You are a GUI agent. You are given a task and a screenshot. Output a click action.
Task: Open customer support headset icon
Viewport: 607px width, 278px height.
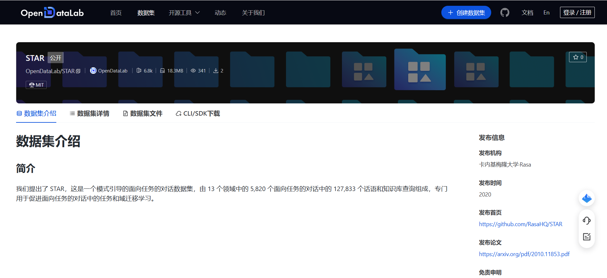pos(587,221)
